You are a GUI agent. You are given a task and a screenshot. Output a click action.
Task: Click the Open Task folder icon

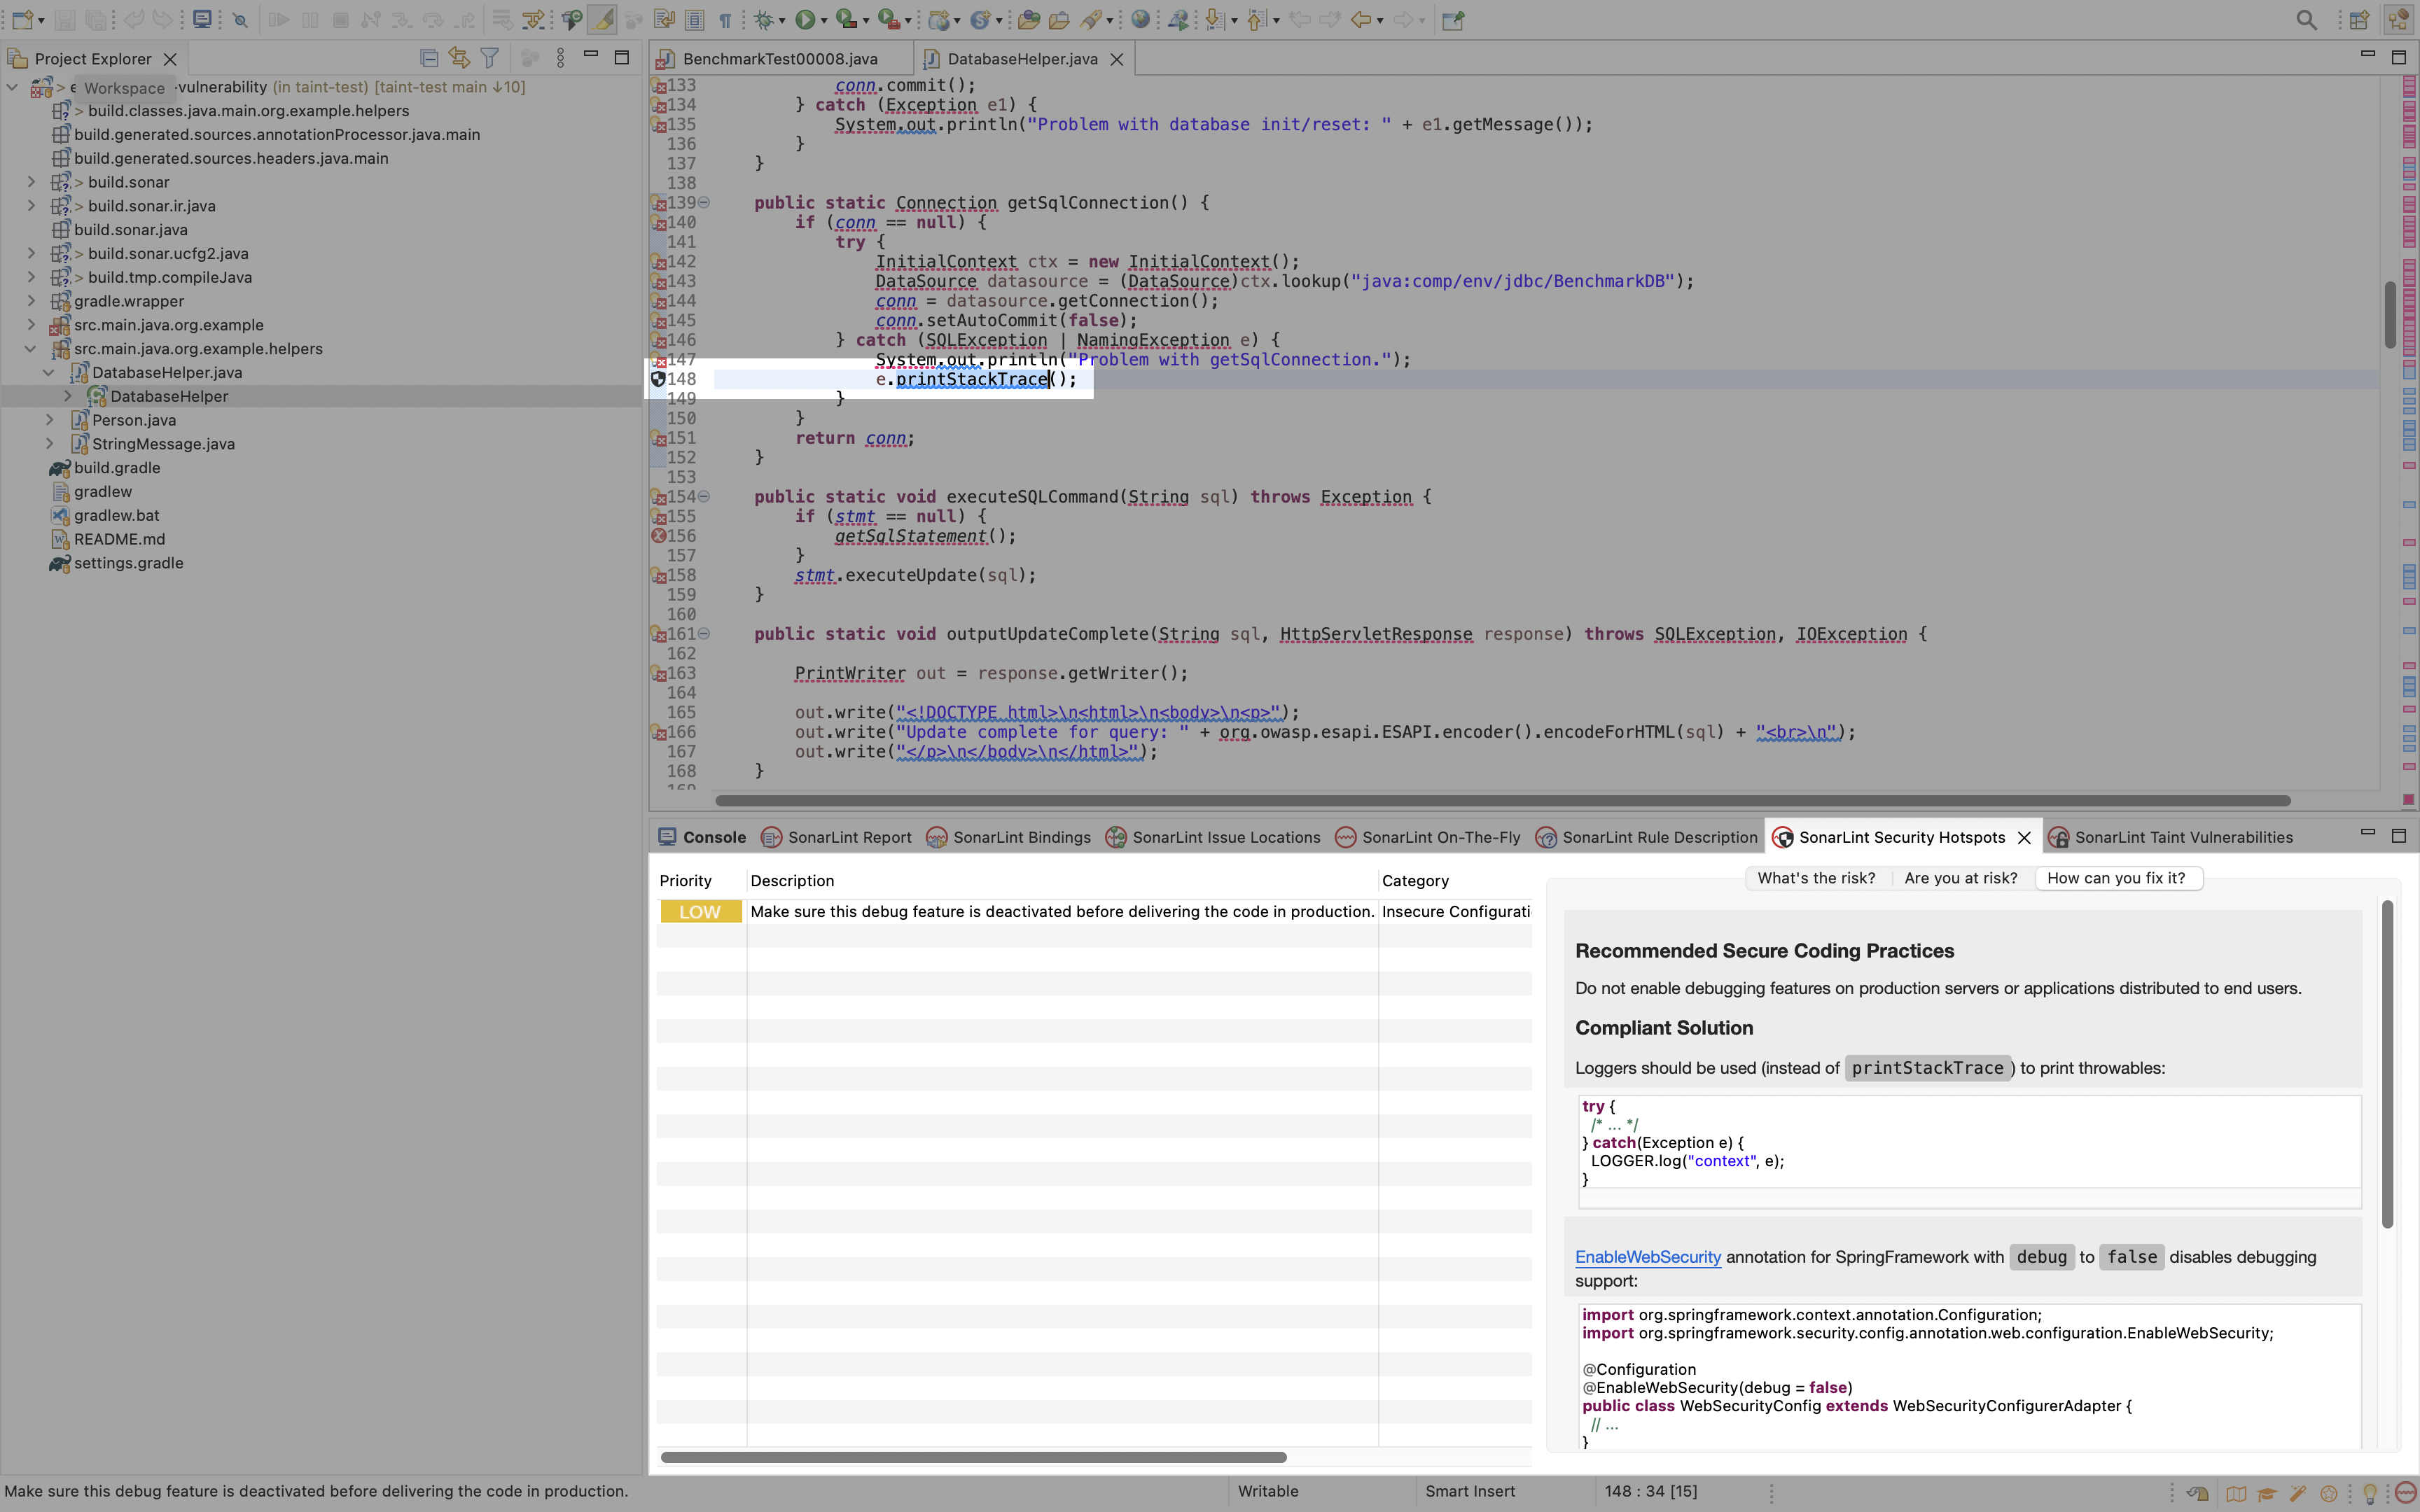pyautogui.click(x=1059, y=20)
